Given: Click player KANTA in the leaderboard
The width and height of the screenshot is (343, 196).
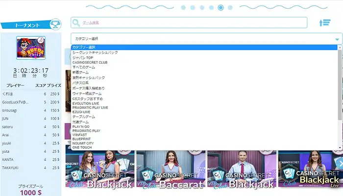Looking at the screenshot, I should coord(8,160).
